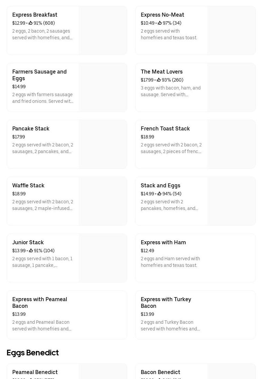Click thumbs-up icon on Stack and Eggs
The image size is (267, 379).
tap(159, 194)
